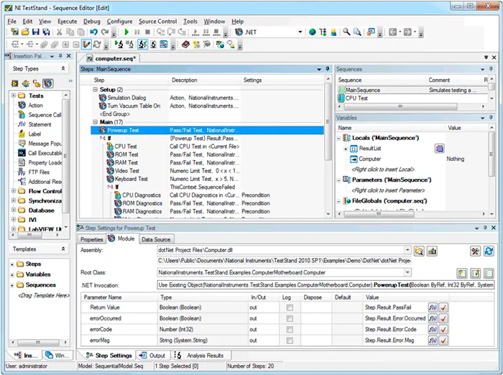Select the ROM Test step
The image size is (503, 375).
126,154
